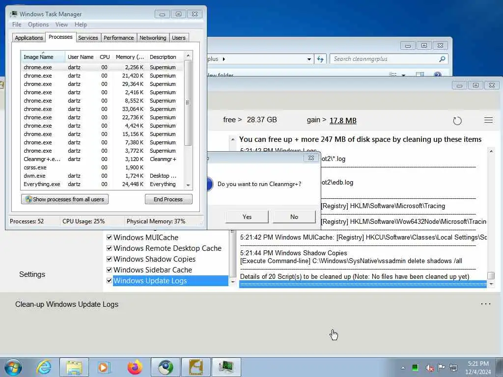Viewport: 503px width, 377px height.
Task: Launch Firefox from the taskbar
Action: click(x=135, y=367)
